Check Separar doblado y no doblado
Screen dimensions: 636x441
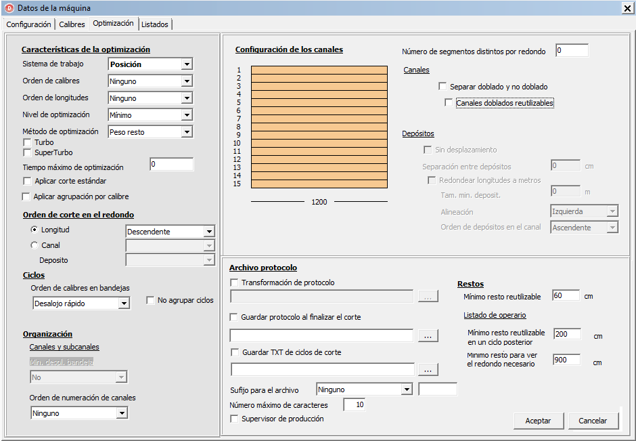point(442,87)
